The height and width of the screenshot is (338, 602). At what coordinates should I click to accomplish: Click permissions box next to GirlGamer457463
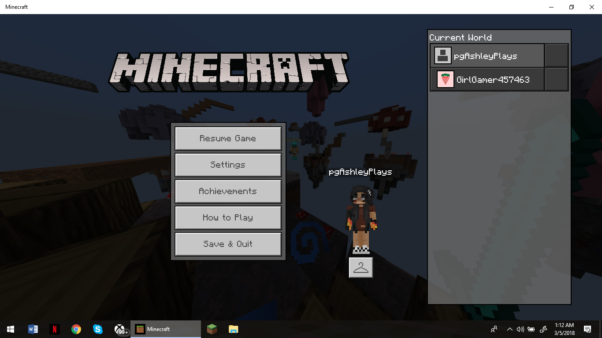(556, 79)
